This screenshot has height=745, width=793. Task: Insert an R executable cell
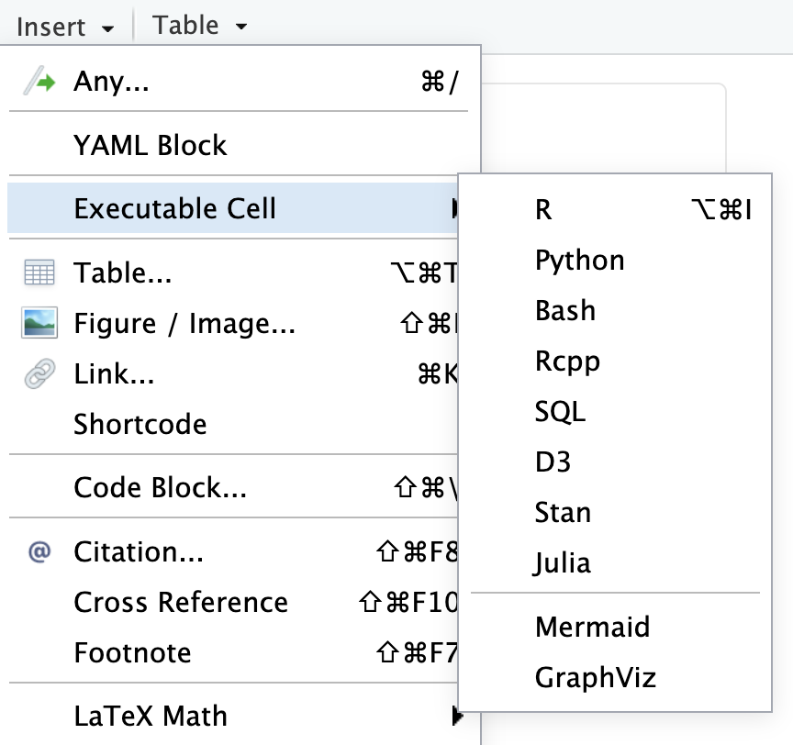(x=544, y=210)
